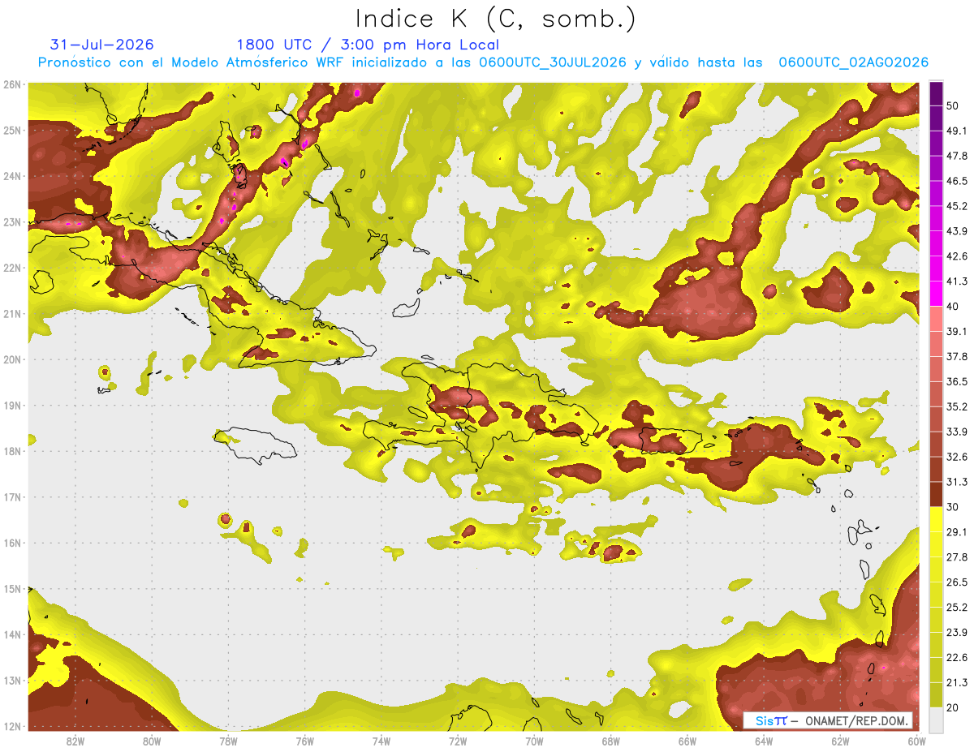Viewport: 974px width, 752px height.
Task: Click the '76W' longitude label
Action: (305, 741)
